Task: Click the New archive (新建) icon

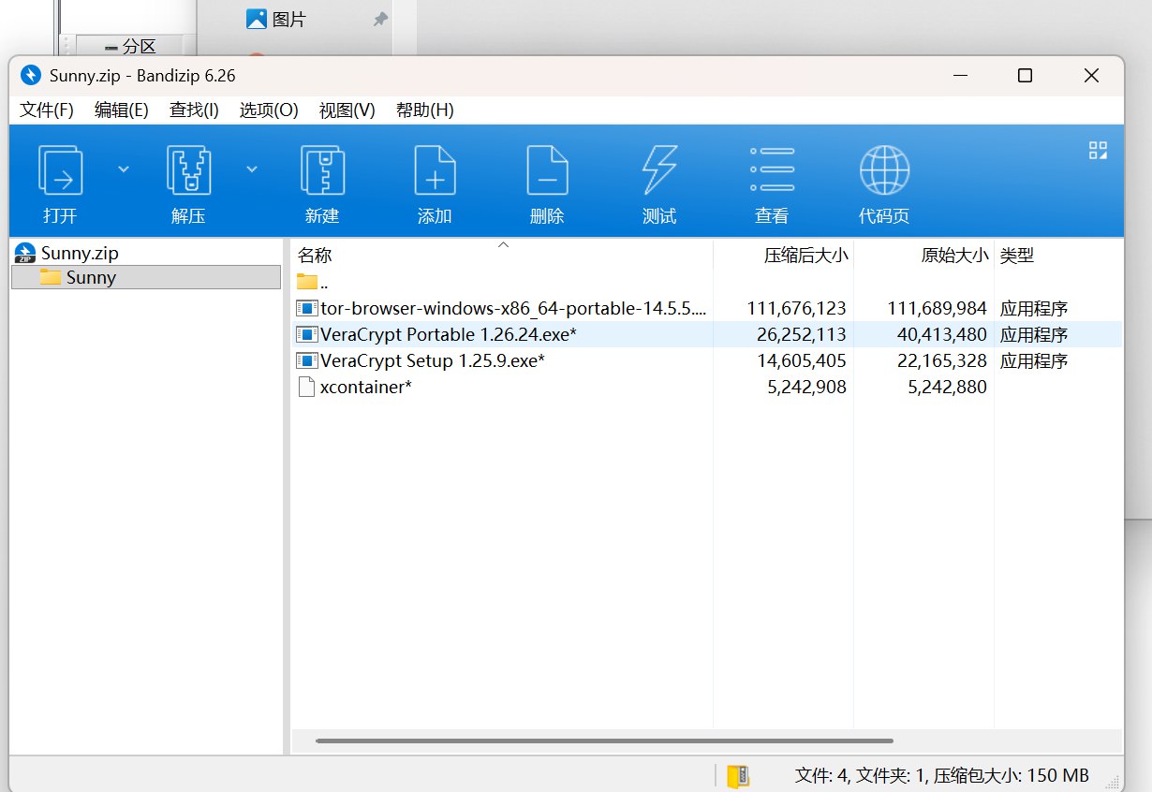Action: pos(322,170)
